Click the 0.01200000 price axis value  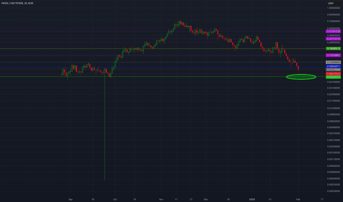[333, 108]
